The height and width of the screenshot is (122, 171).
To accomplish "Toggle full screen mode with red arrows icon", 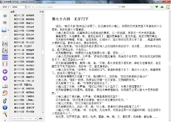I will (5, 64).
